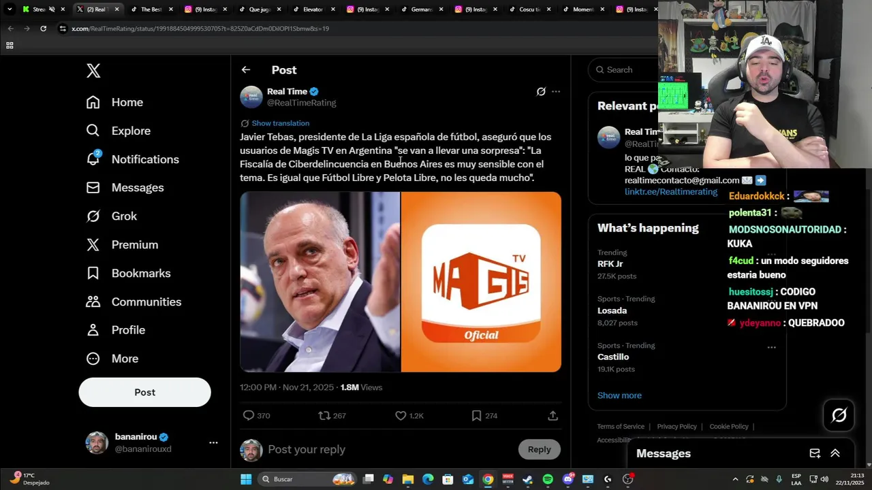Image resolution: width=872 pixels, height=490 pixels.
Task: Open Terms of Service link
Action: pyautogui.click(x=621, y=427)
